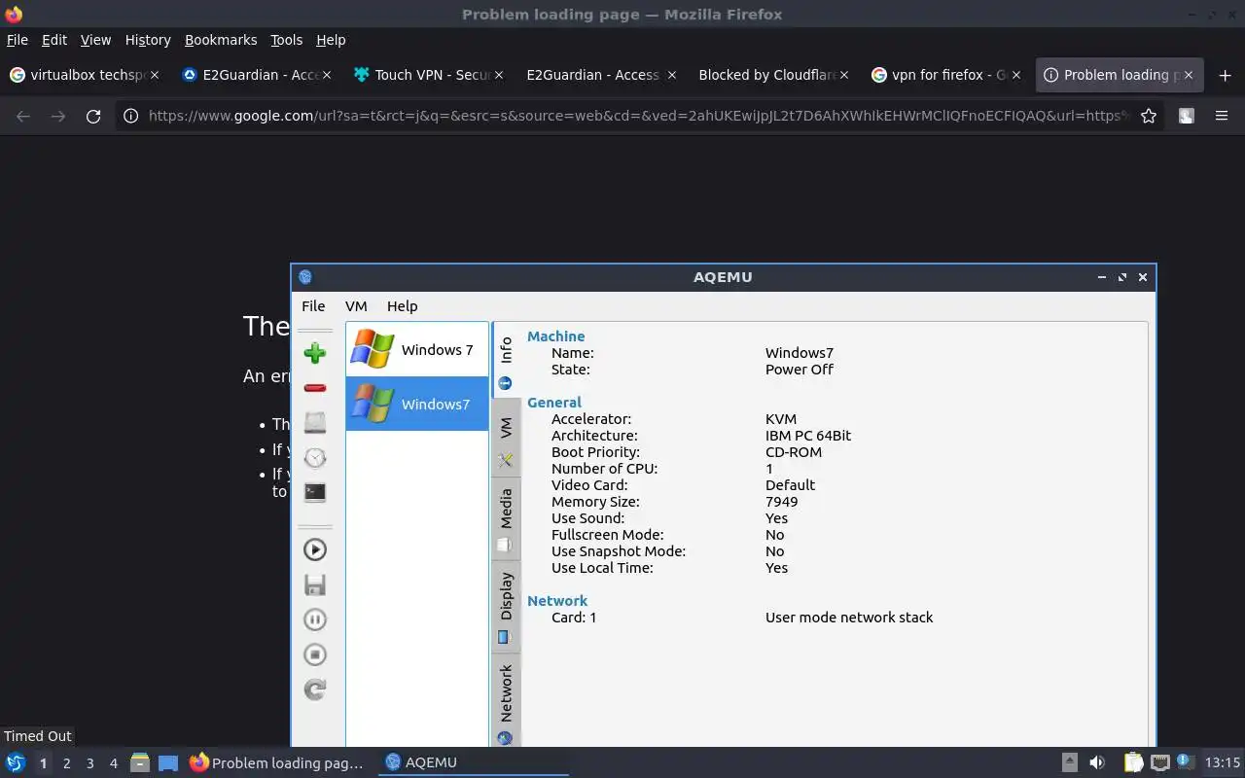Screen dimensions: 1245x778
Task: Switch to workspace 2 in taskbar
Action: pos(66,763)
